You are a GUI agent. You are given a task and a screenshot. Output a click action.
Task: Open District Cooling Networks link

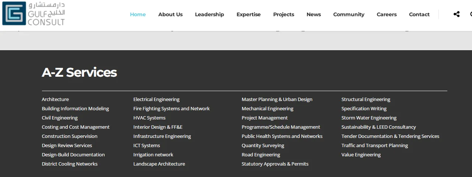tap(70, 164)
